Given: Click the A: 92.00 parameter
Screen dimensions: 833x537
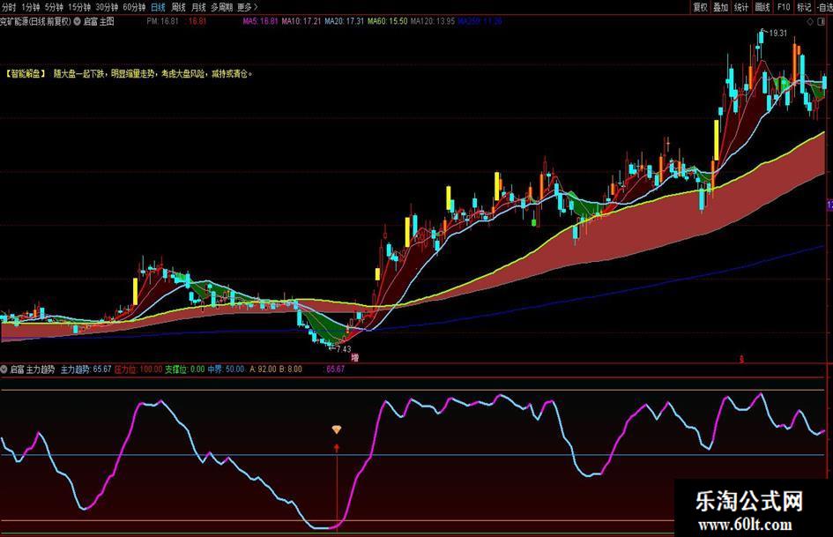Looking at the screenshot, I should (263, 369).
